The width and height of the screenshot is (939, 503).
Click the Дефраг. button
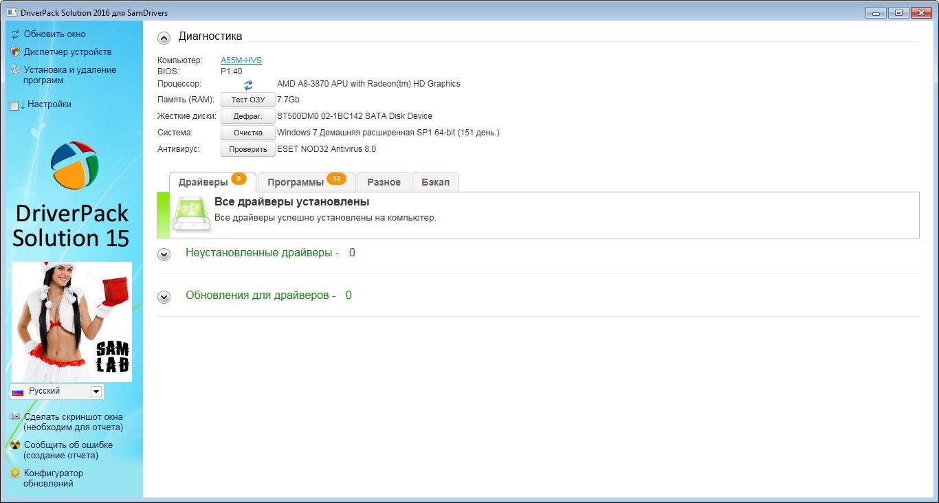(248, 116)
